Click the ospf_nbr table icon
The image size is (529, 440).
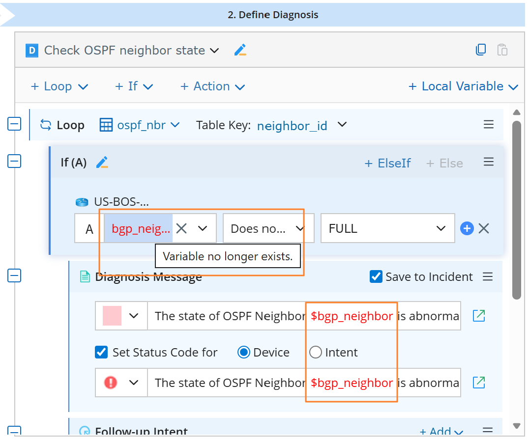pyautogui.click(x=106, y=125)
